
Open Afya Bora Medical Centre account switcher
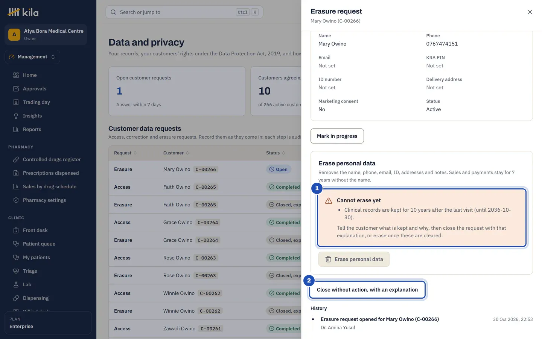coord(46,35)
